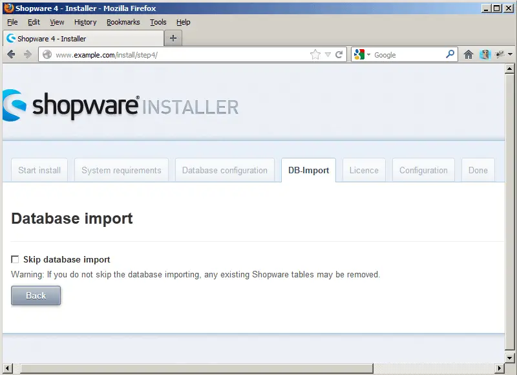Click the horizontal scrollbar left arrow

[7, 368]
